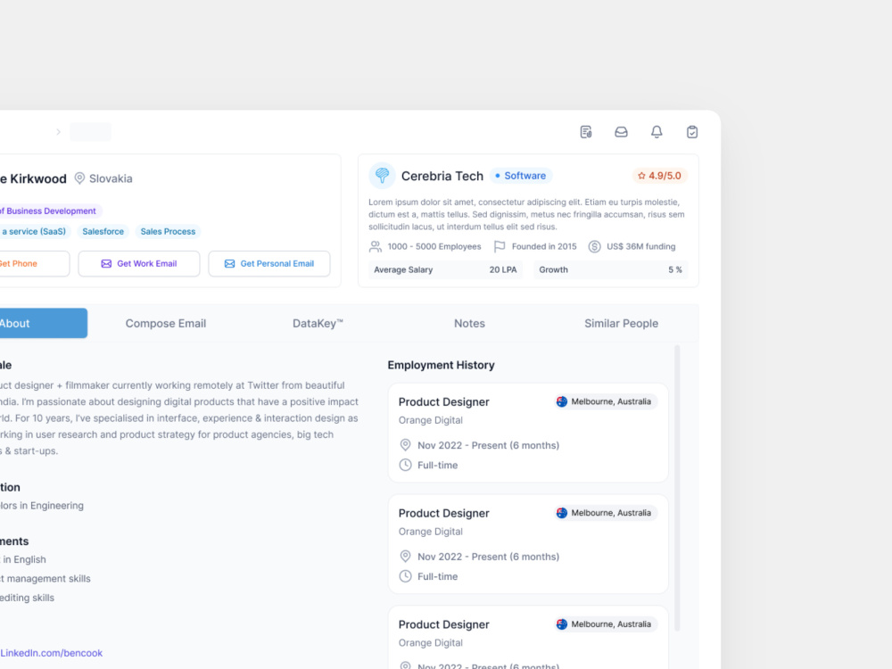Click Melbourne, Australia badge in second card

coord(606,513)
